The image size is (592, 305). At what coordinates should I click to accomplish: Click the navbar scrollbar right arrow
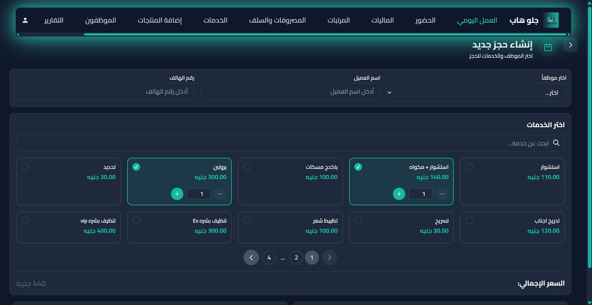[x=569, y=35]
